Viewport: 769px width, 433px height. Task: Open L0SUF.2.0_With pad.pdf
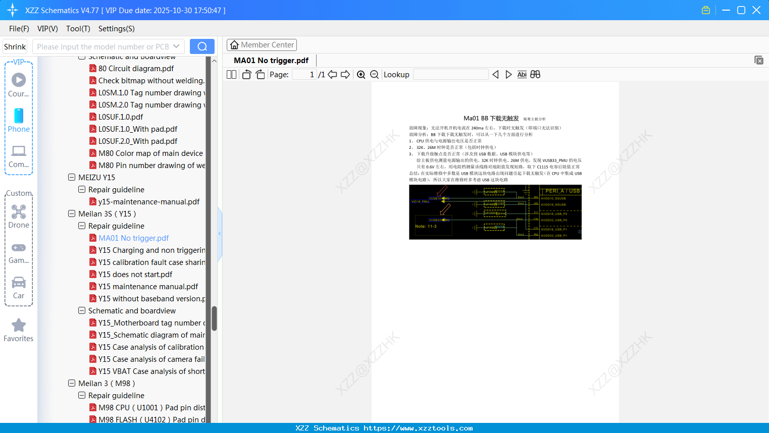click(138, 141)
